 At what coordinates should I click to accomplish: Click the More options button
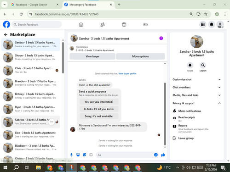[x=140, y=56]
